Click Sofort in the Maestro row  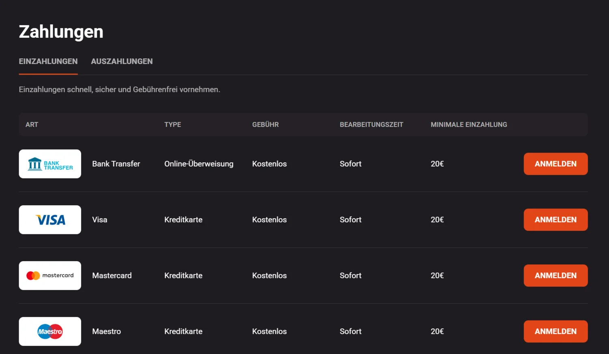coord(351,331)
